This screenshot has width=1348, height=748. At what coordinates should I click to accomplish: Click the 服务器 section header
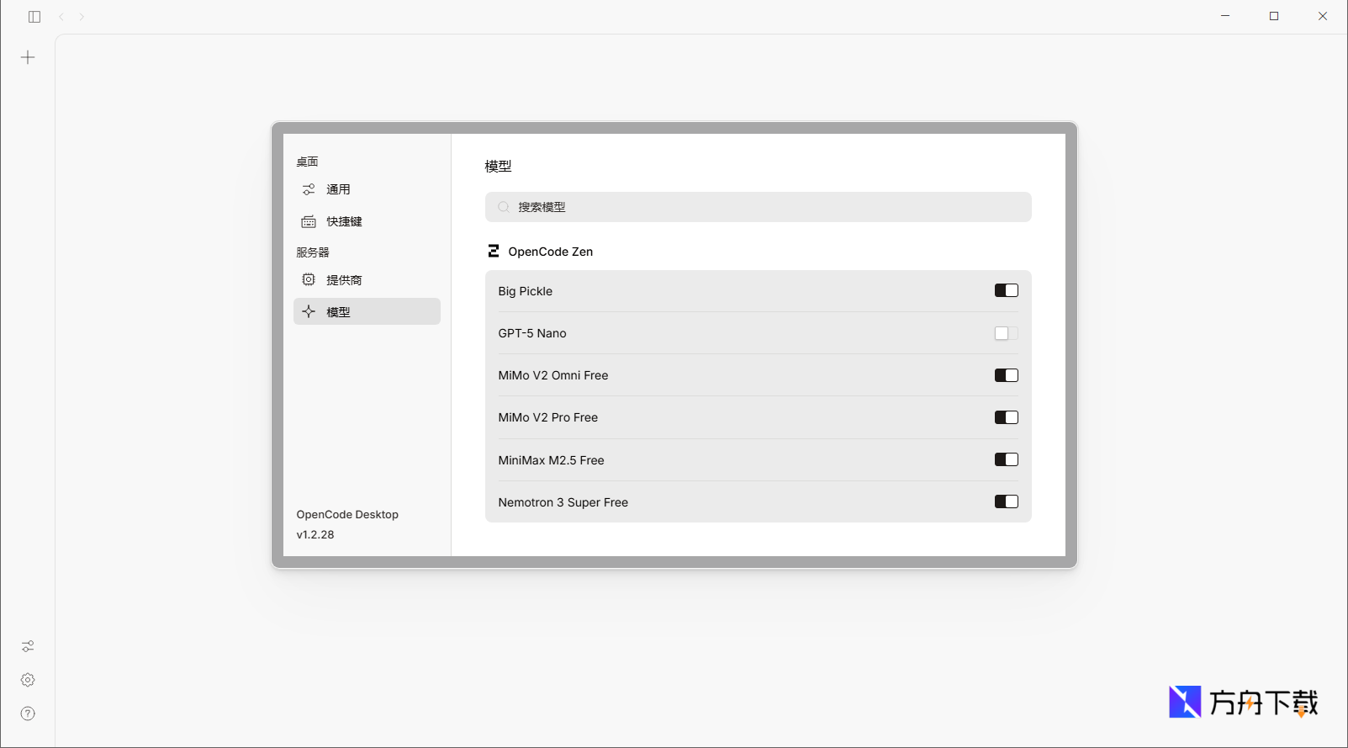(x=313, y=252)
